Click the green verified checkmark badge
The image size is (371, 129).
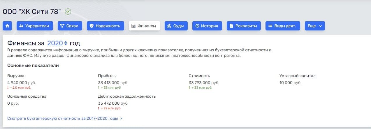coord(68,12)
